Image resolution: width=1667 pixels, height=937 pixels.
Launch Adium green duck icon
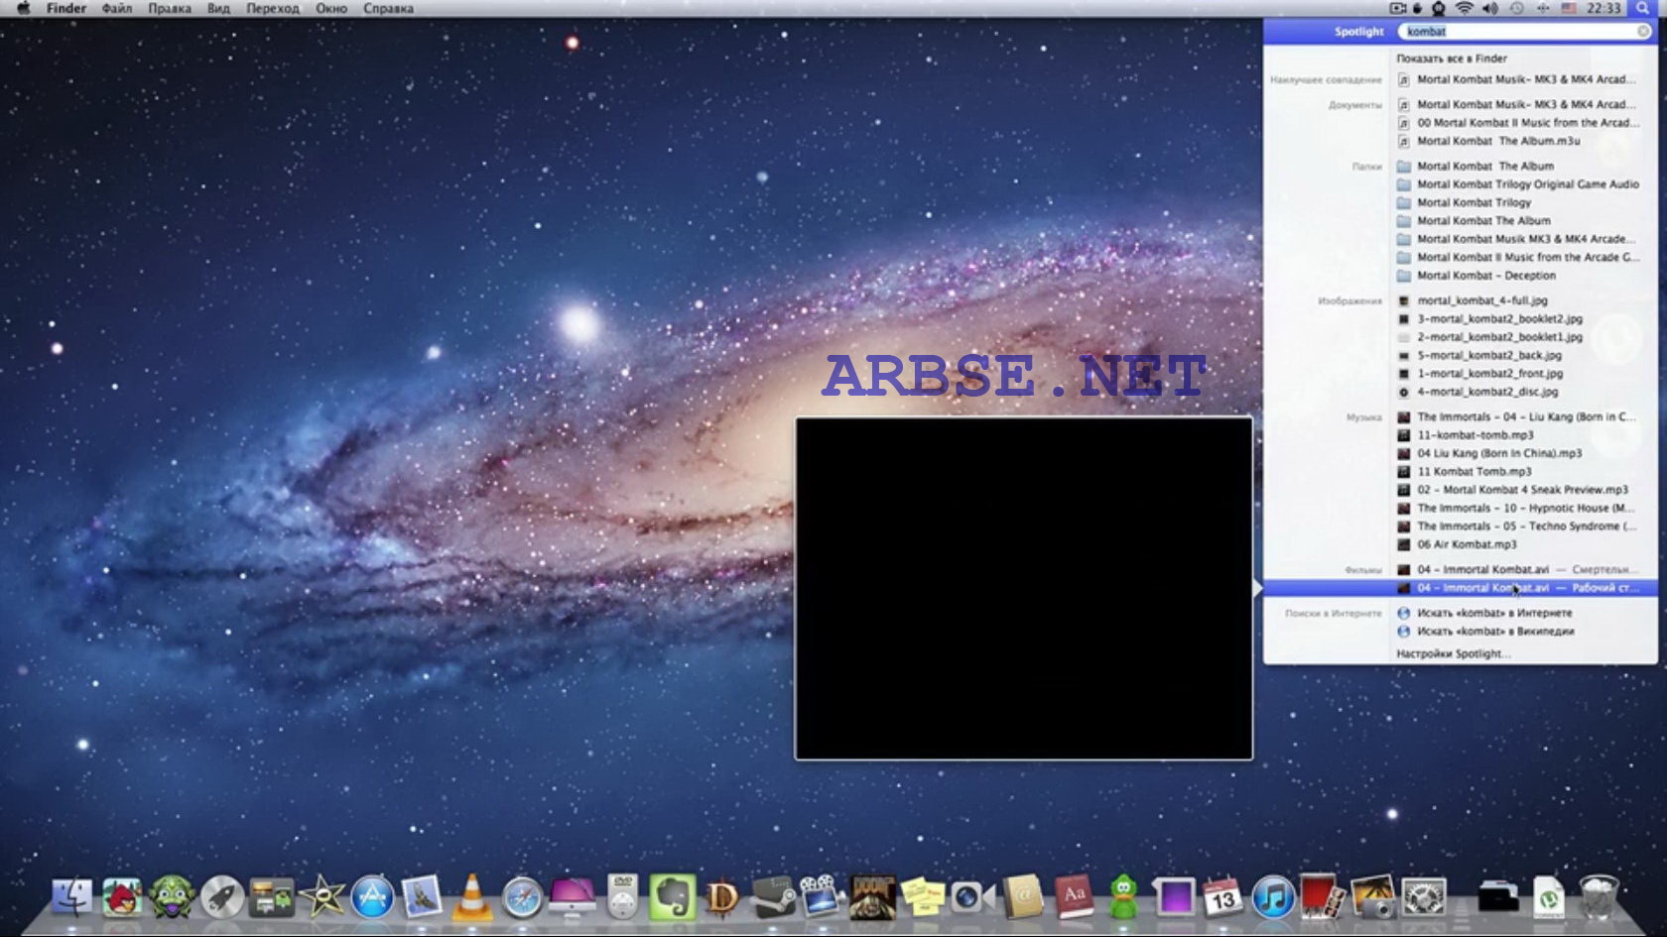click(1123, 897)
